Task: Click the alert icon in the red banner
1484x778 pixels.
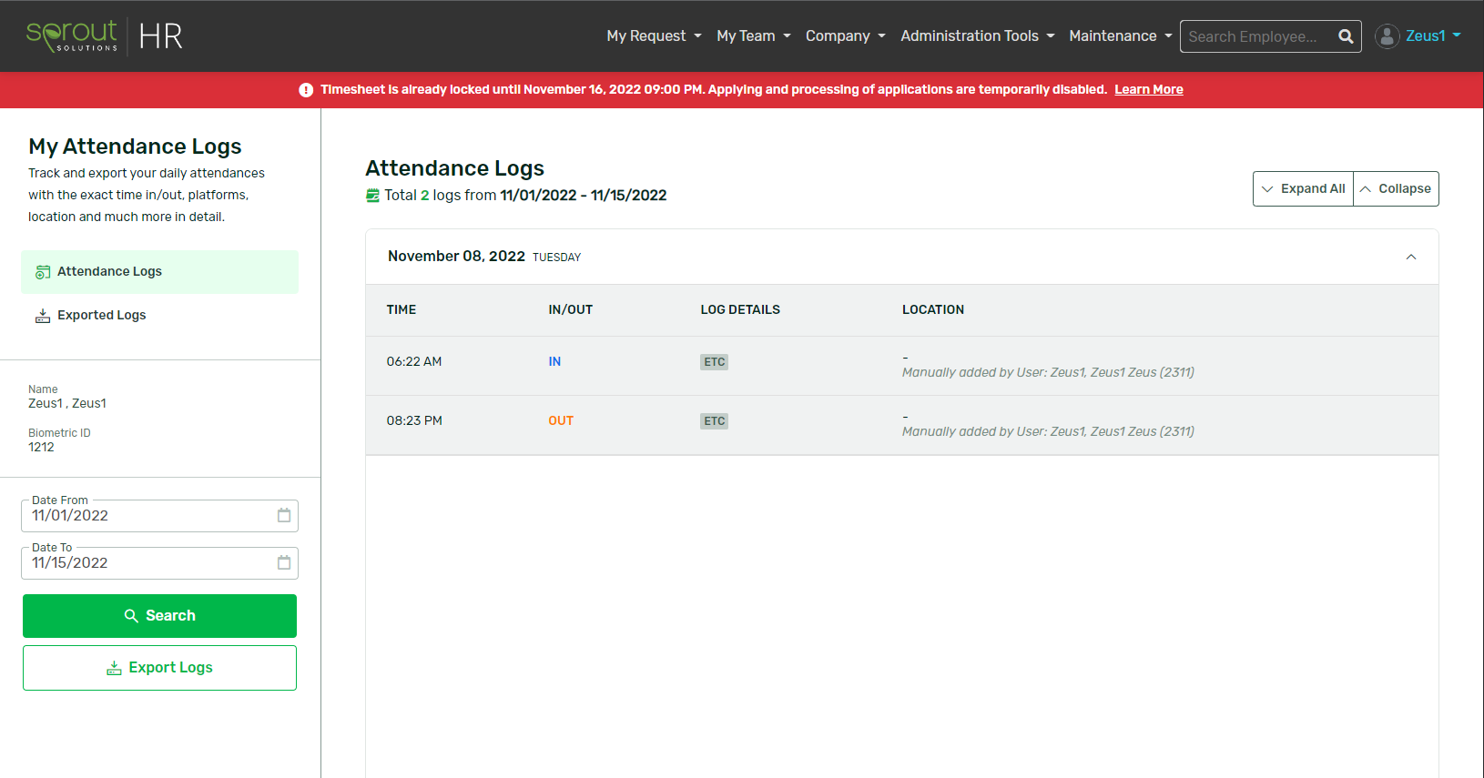Action: tap(306, 90)
